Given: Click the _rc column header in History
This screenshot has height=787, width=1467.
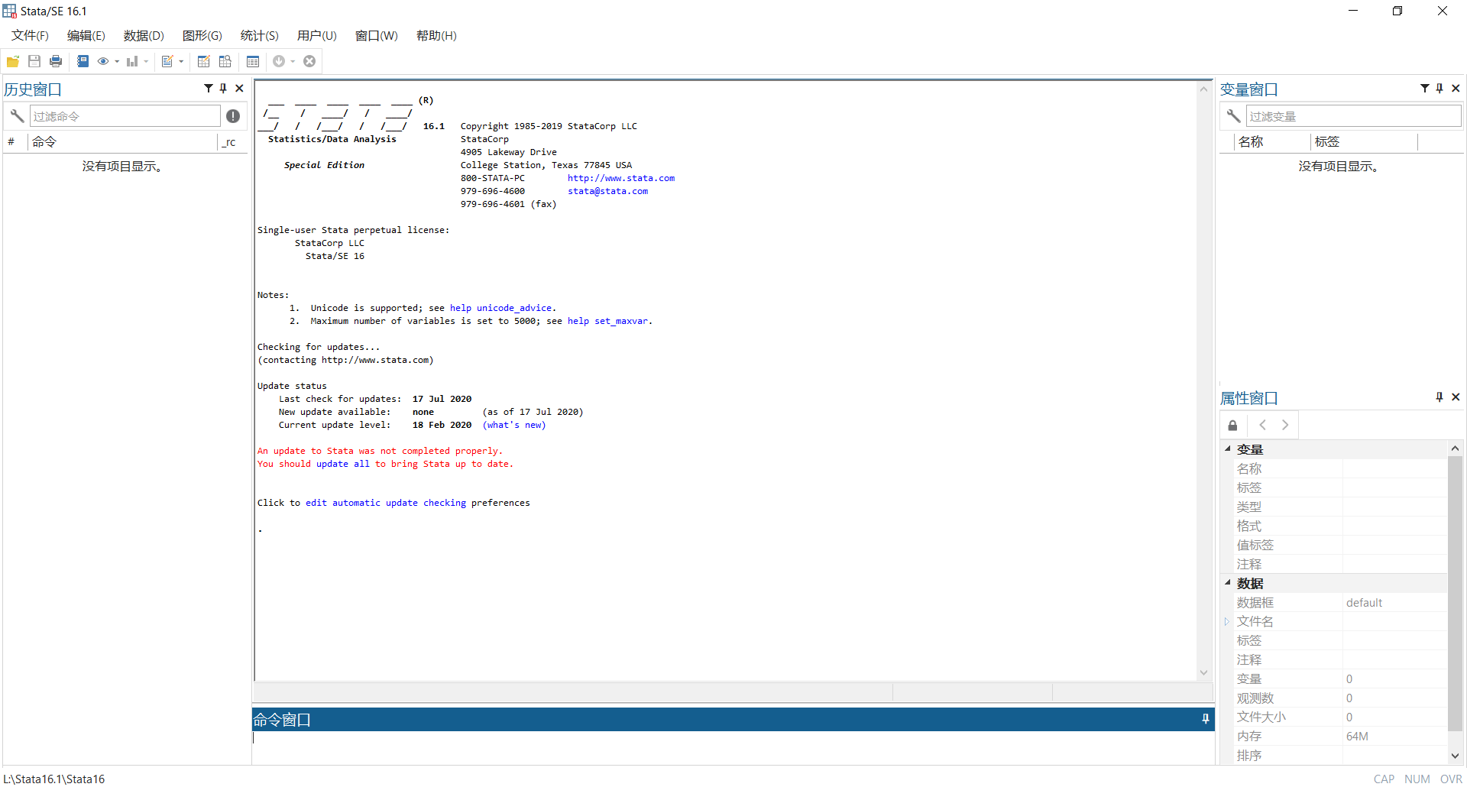Looking at the screenshot, I should tap(232, 142).
